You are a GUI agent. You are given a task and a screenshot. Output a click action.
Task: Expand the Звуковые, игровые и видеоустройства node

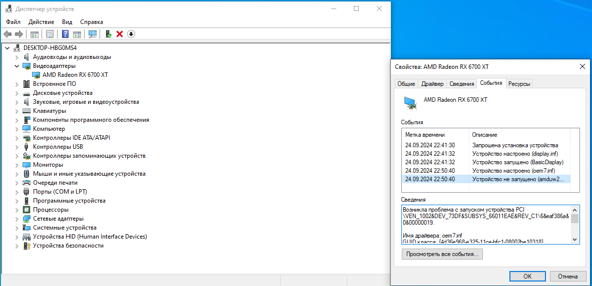pyautogui.click(x=17, y=102)
